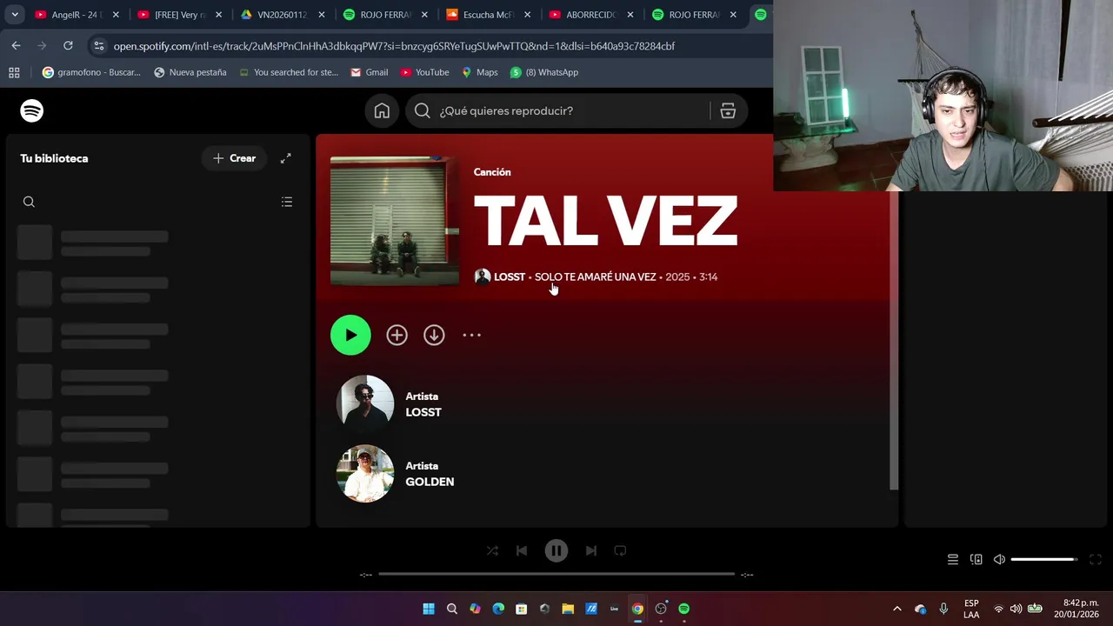Adjust the Spotify volume slider
1113x626 pixels.
click(x=1044, y=559)
